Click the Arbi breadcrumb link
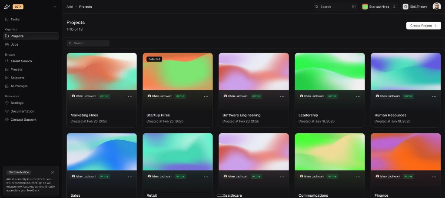 pos(70,7)
